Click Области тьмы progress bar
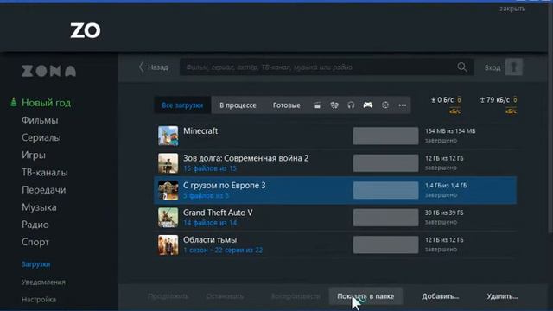The width and height of the screenshot is (553, 311). [x=386, y=244]
